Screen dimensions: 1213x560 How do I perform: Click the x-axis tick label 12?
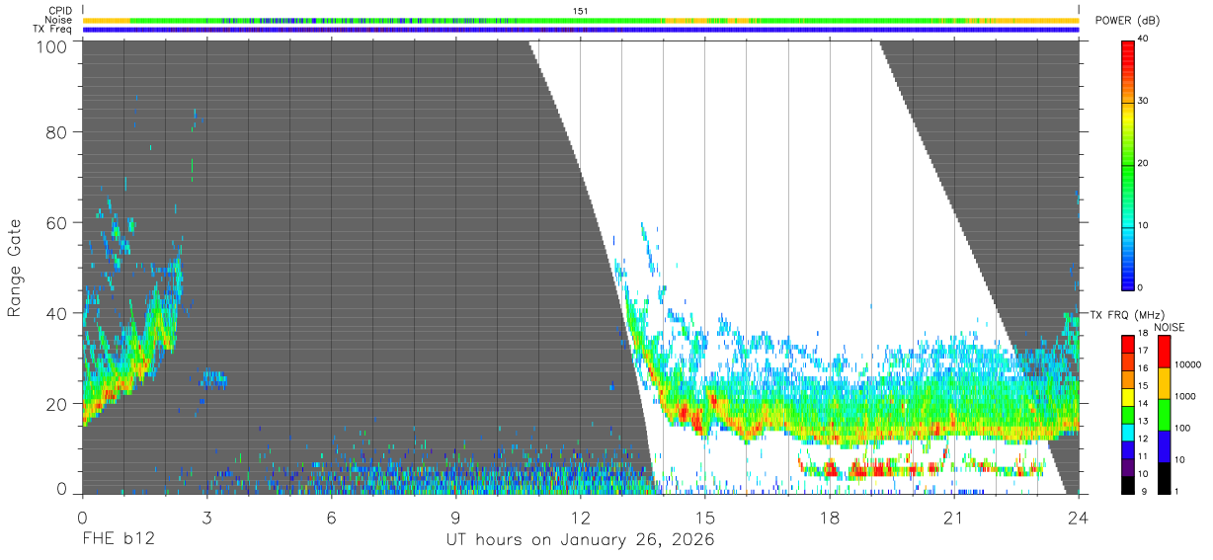[580, 518]
